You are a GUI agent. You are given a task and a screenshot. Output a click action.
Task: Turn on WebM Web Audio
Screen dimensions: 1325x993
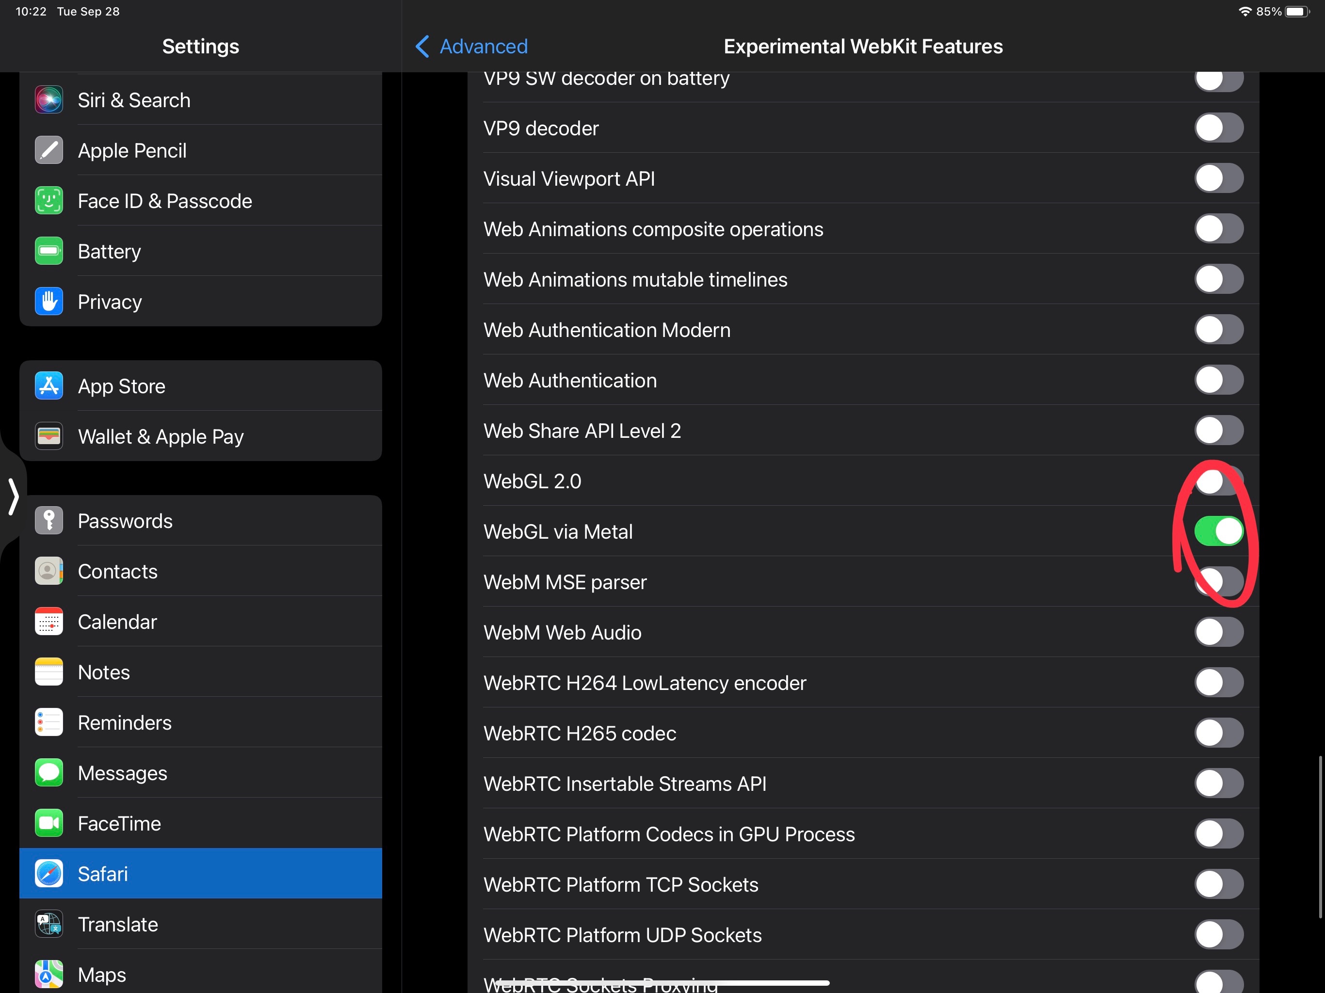click(x=1219, y=631)
